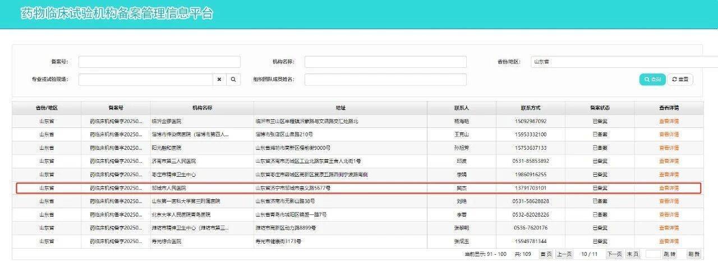Focus the 机构名称 text box

point(385,62)
